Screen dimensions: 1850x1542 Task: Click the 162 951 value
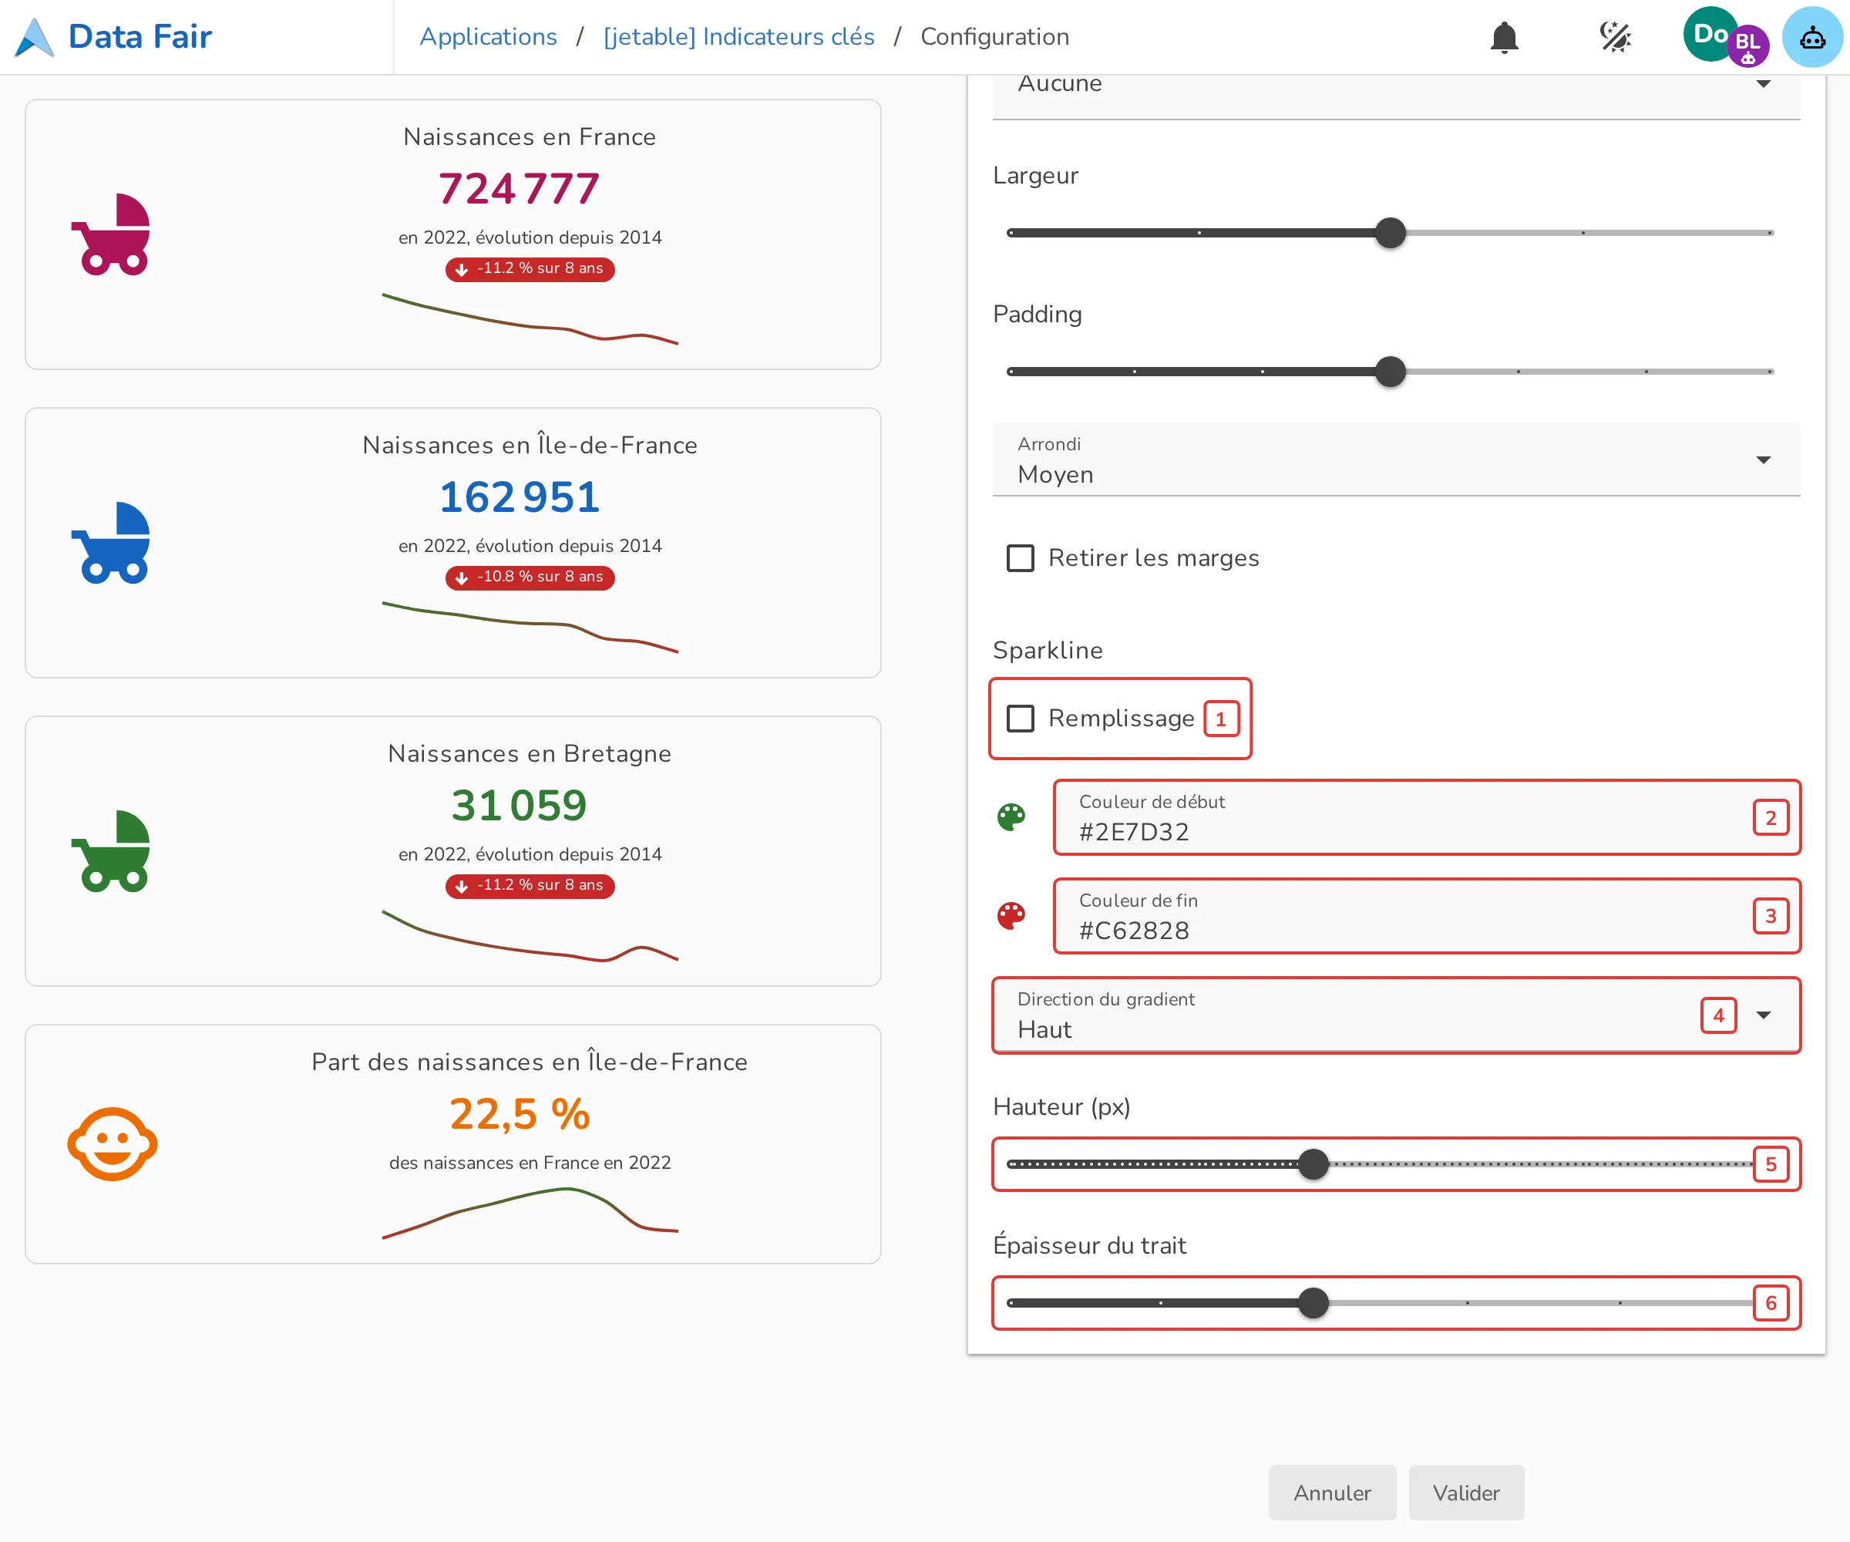[519, 497]
